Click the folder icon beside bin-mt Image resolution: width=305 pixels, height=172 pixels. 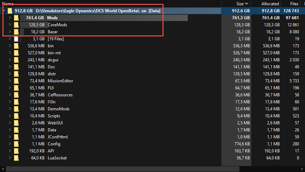pos(16,53)
